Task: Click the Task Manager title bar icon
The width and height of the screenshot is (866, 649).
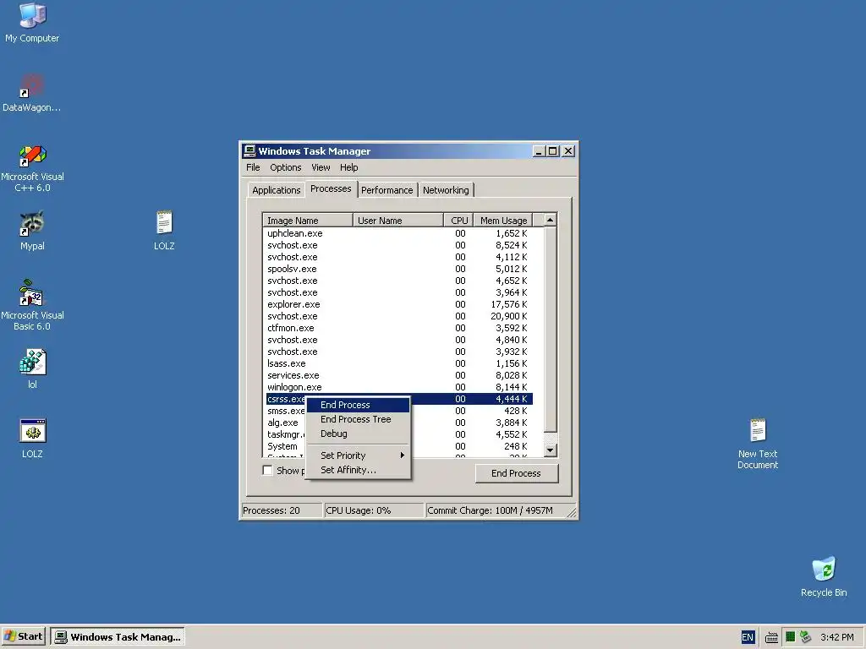Action: pos(249,151)
